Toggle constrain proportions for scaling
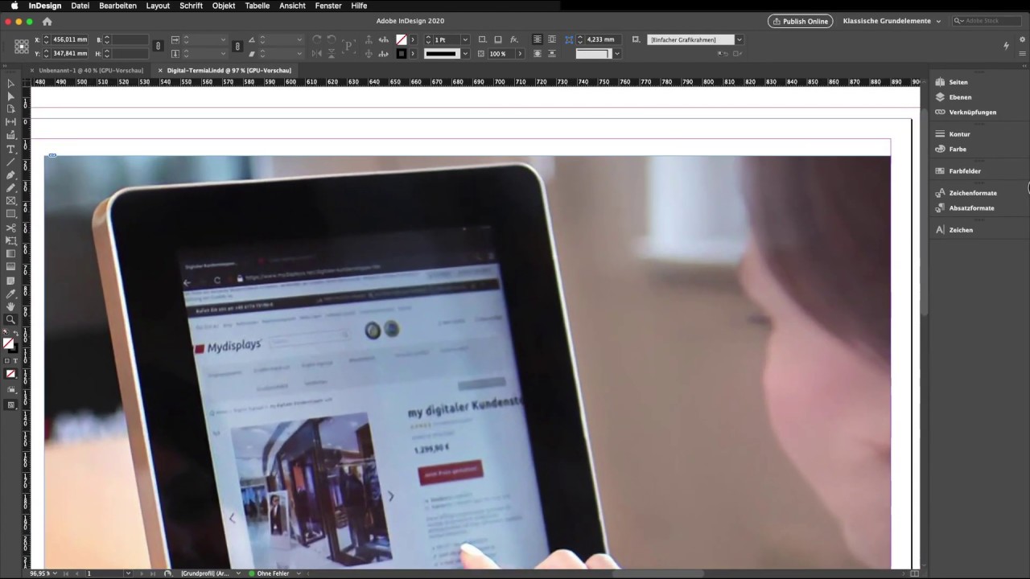This screenshot has width=1030, height=579. pos(237,47)
